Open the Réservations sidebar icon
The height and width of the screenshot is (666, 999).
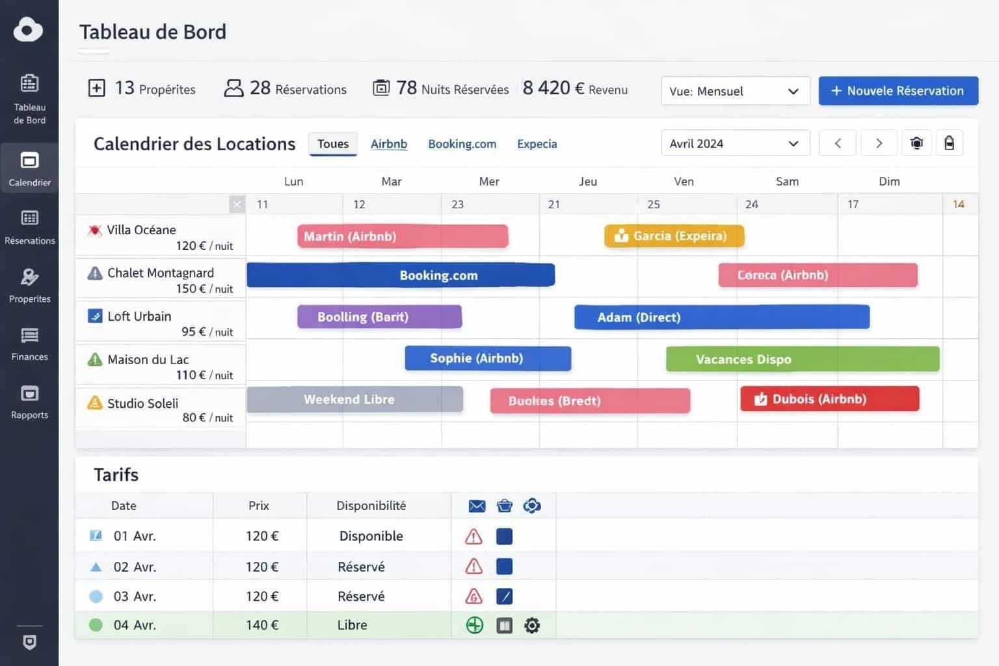click(29, 226)
